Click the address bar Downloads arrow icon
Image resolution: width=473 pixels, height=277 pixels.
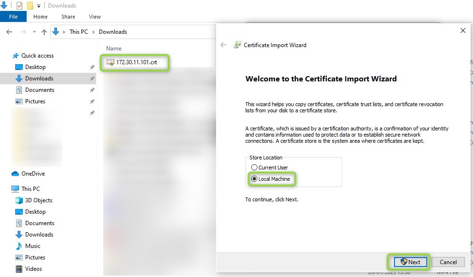[56, 31]
